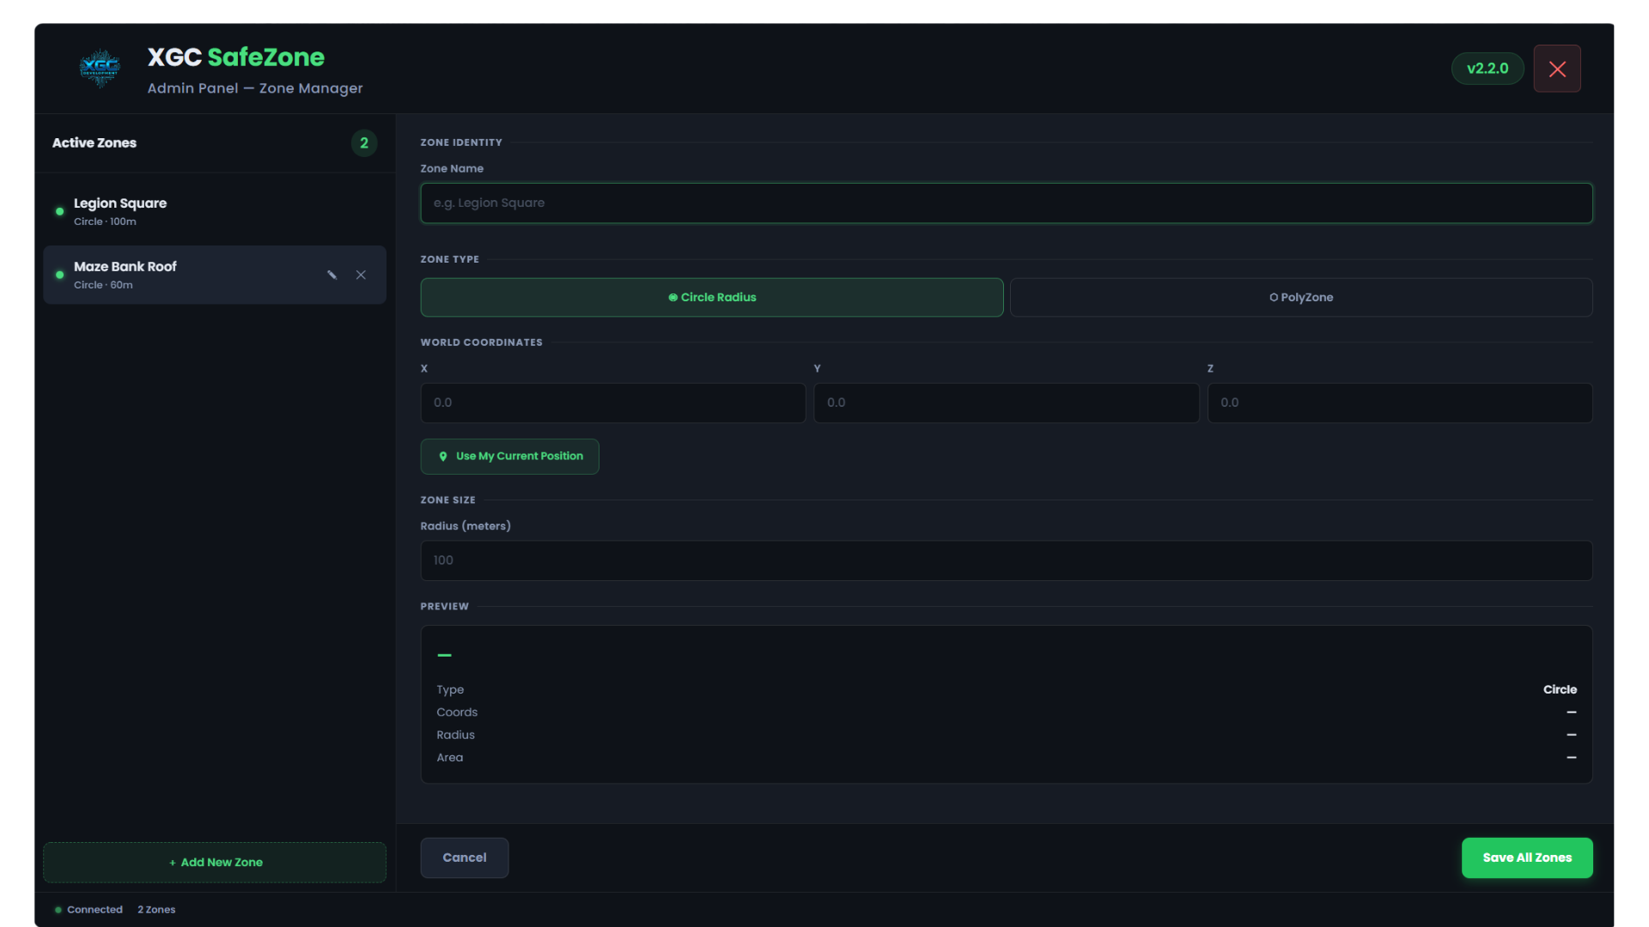Click the Active Zones count badge
This screenshot has height=927, width=1649.
coord(364,143)
